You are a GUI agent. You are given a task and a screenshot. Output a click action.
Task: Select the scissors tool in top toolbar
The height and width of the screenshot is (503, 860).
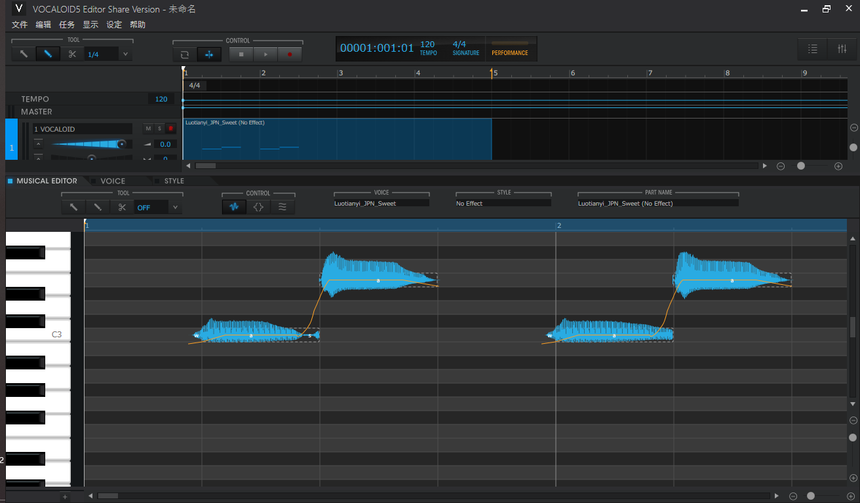[x=72, y=54]
